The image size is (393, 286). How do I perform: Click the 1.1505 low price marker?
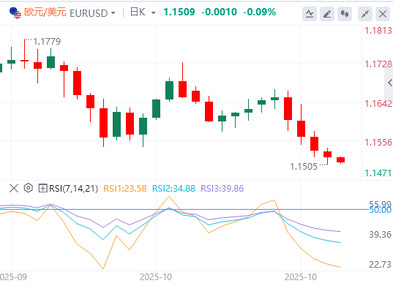point(304,166)
